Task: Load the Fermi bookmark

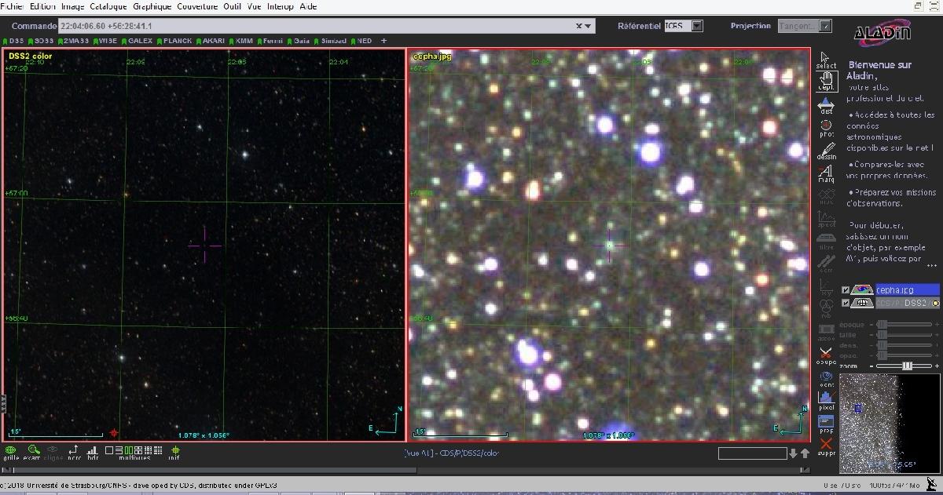Action: click(x=271, y=41)
